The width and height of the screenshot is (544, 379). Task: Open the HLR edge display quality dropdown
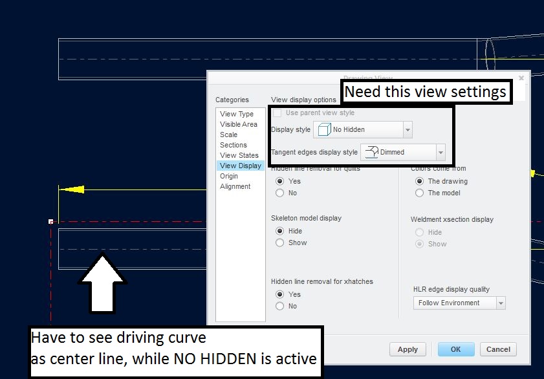(x=500, y=302)
